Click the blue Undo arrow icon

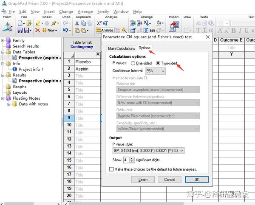pyautogui.click(x=65, y=30)
